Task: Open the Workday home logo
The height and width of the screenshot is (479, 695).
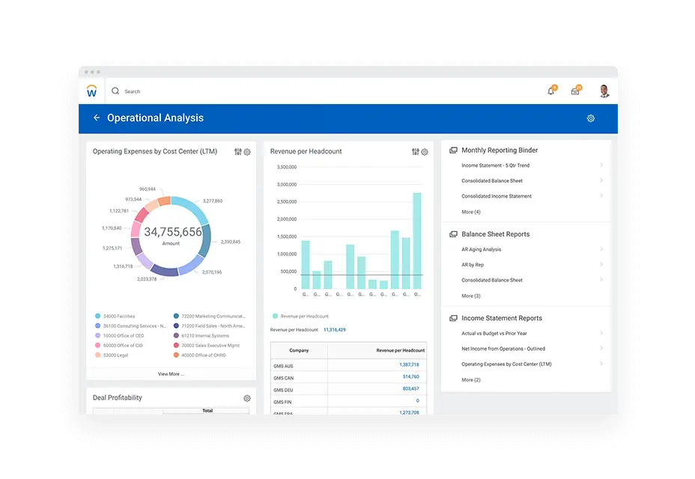Action: pyautogui.click(x=91, y=91)
